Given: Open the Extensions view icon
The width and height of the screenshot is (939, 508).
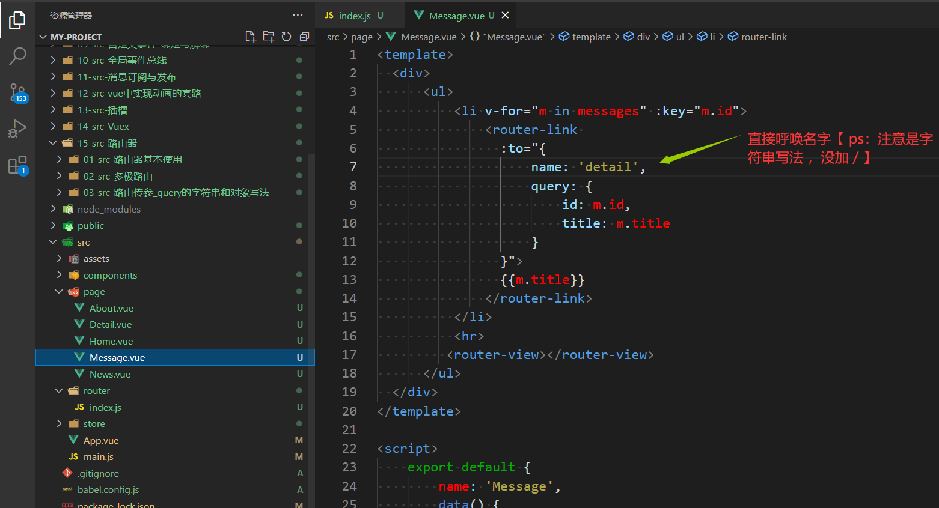Looking at the screenshot, I should pyautogui.click(x=17, y=165).
